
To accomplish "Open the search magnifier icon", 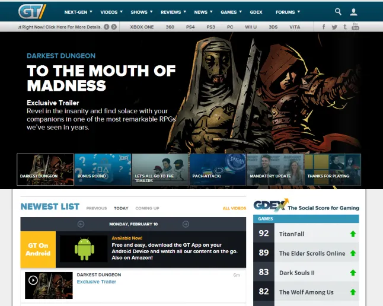I will [x=338, y=11].
